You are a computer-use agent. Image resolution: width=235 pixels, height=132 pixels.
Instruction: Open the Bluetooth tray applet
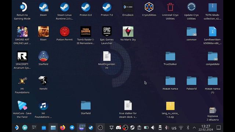coord(188,128)
